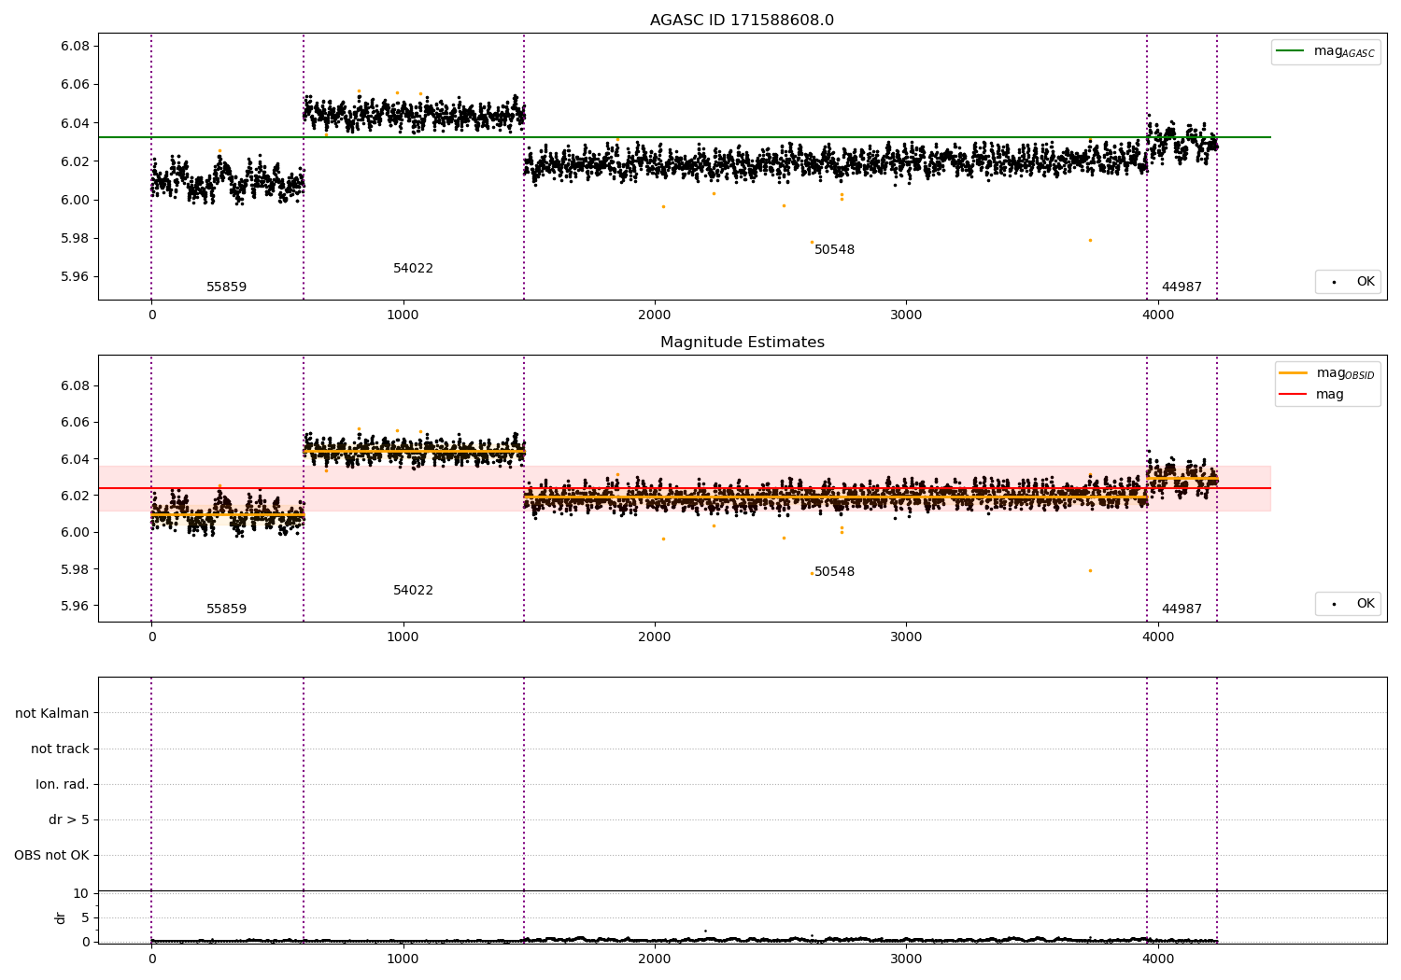
Task: Click the 'dr' y-axis label
Action: [61, 917]
